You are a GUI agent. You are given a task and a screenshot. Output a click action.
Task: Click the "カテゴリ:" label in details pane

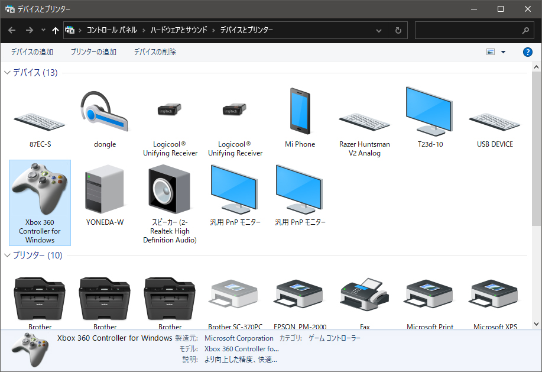(290, 338)
